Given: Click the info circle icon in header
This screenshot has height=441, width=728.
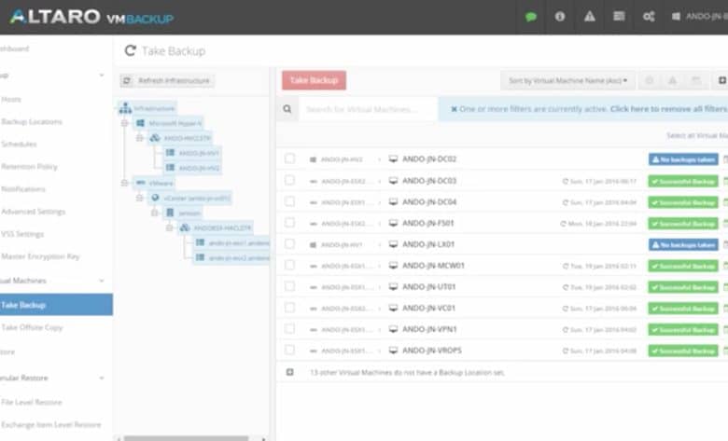Looking at the screenshot, I should tap(560, 17).
